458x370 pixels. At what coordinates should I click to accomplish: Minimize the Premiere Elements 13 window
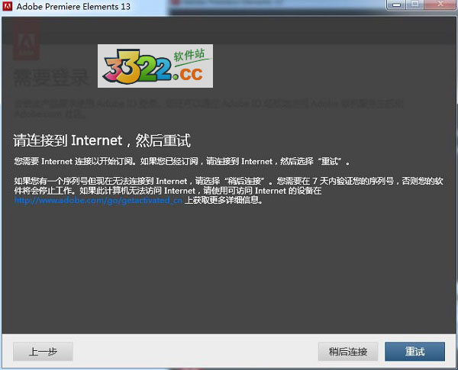(396, 5)
